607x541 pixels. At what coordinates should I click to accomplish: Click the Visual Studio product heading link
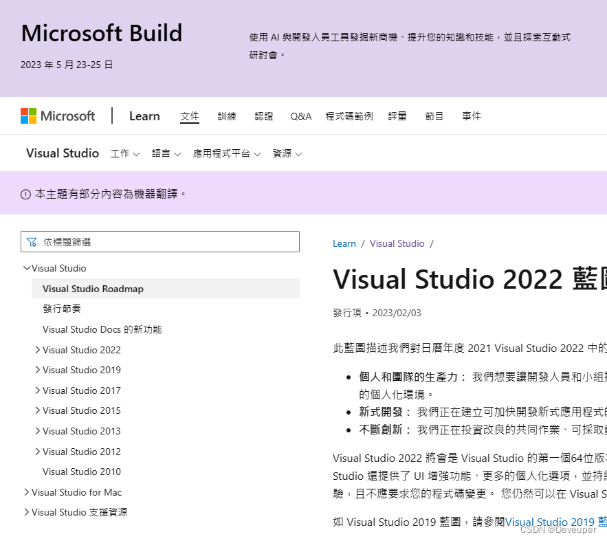coord(63,153)
